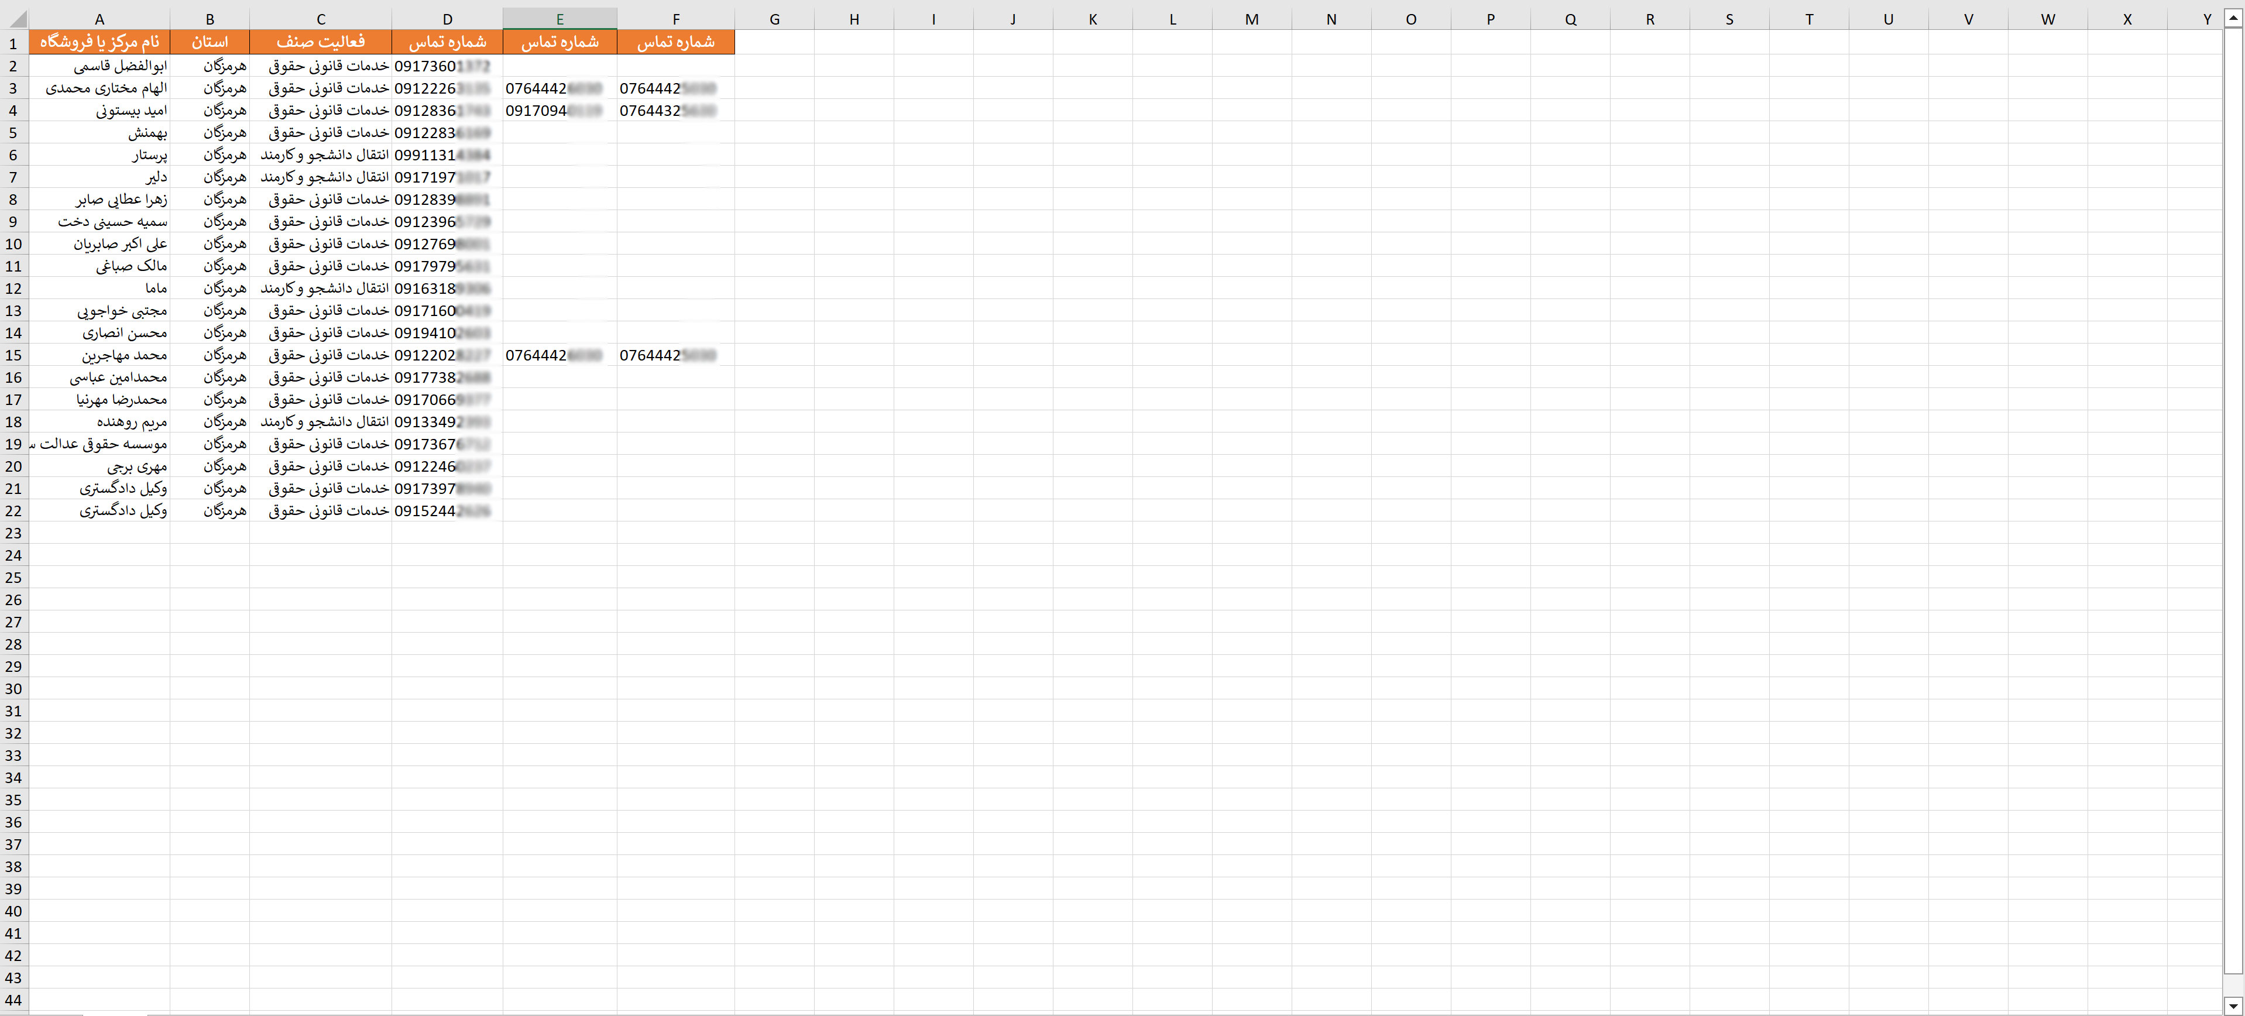Select column A header
The image size is (2245, 1016).
(99, 19)
